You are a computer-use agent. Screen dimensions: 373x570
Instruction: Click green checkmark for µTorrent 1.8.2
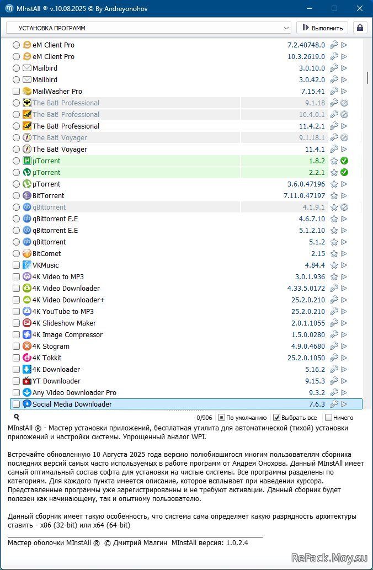(x=344, y=161)
